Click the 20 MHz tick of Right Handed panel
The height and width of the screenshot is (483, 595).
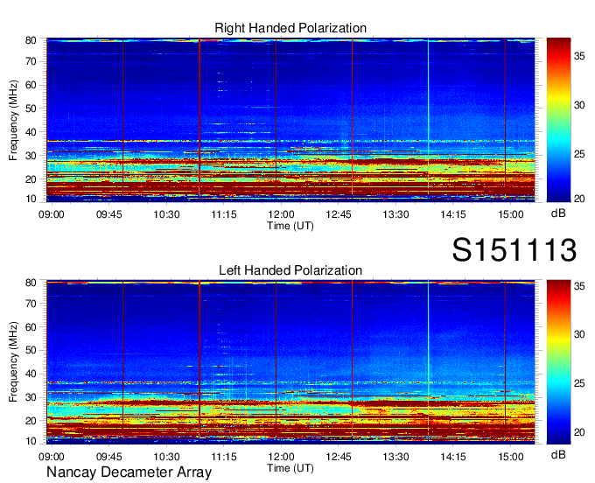coord(31,179)
